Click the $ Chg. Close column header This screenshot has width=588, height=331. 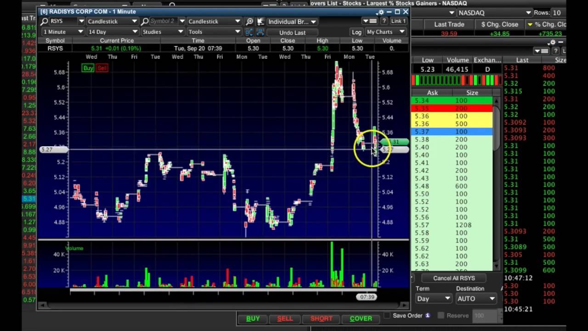pyautogui.click(x=499, y=24)
